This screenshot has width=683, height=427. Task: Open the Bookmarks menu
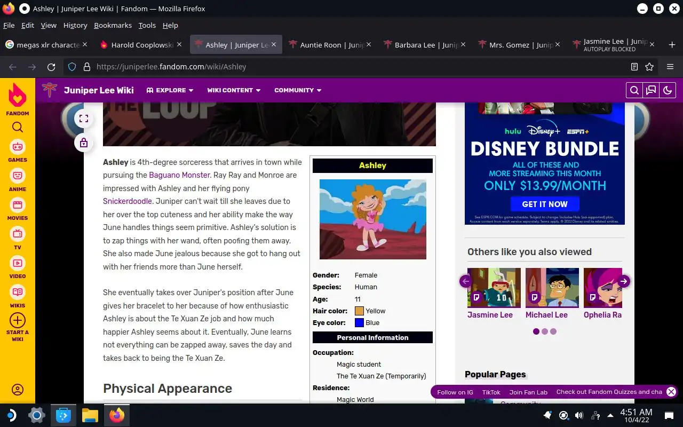pyautogui.click(x=113, y=25)
